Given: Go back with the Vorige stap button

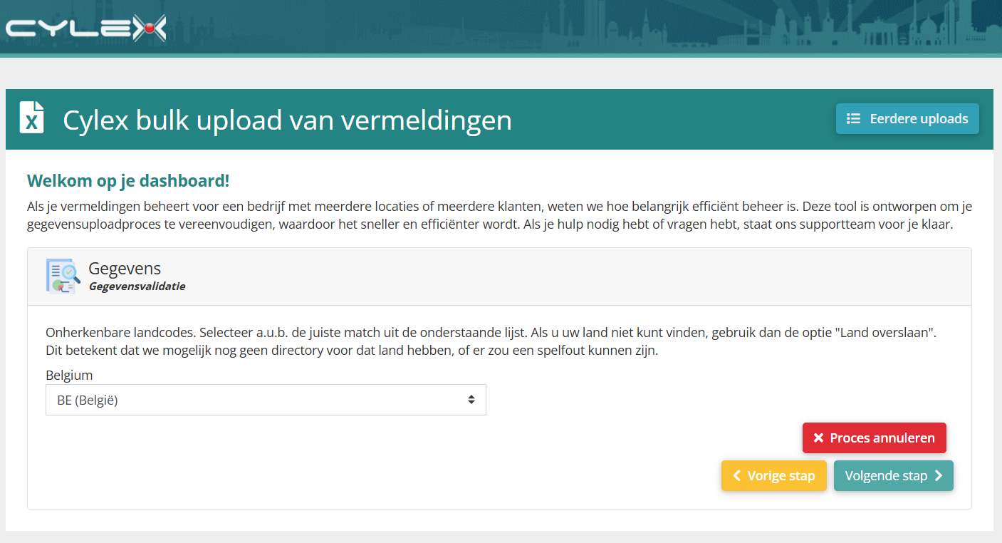Looking at the screenshot, I should [774, 475].
